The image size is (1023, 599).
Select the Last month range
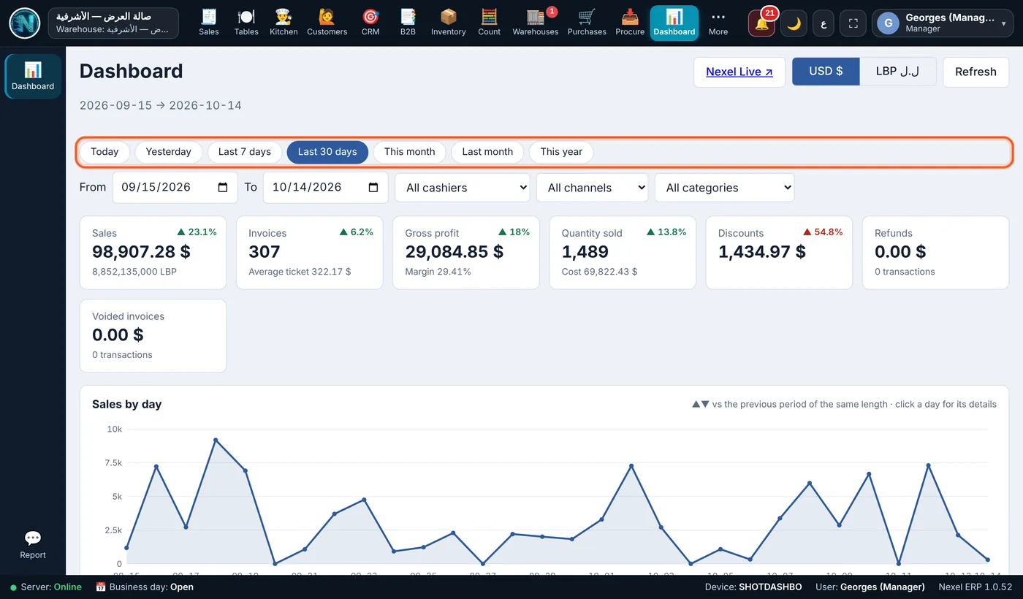[x=487, y=152]
